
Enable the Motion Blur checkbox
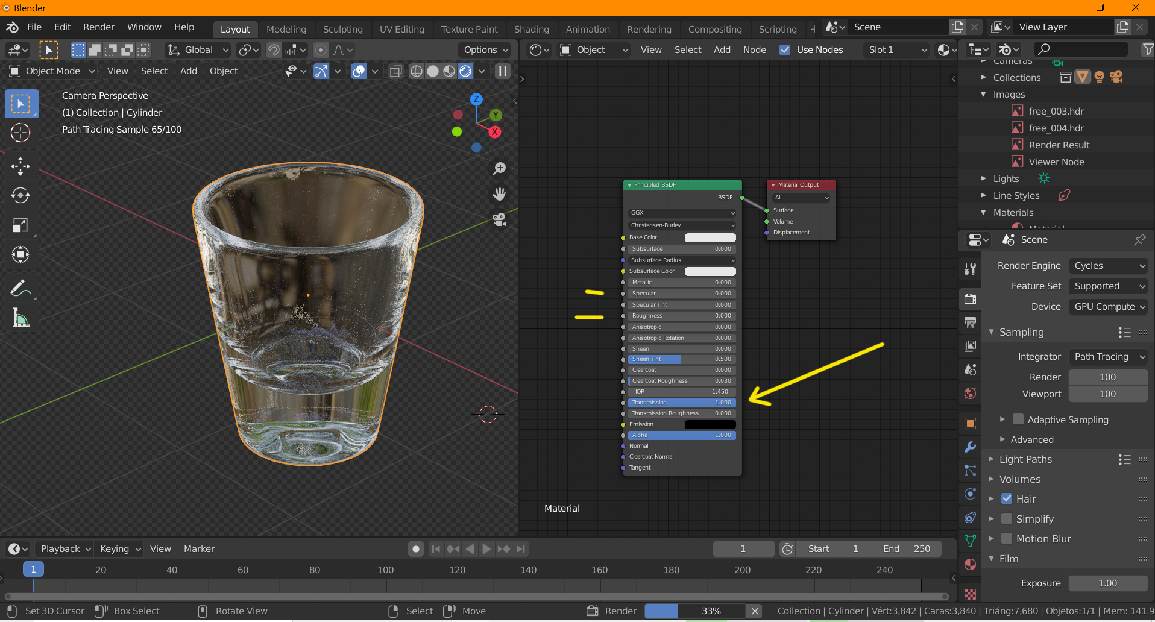click(x=1007, y=538)
